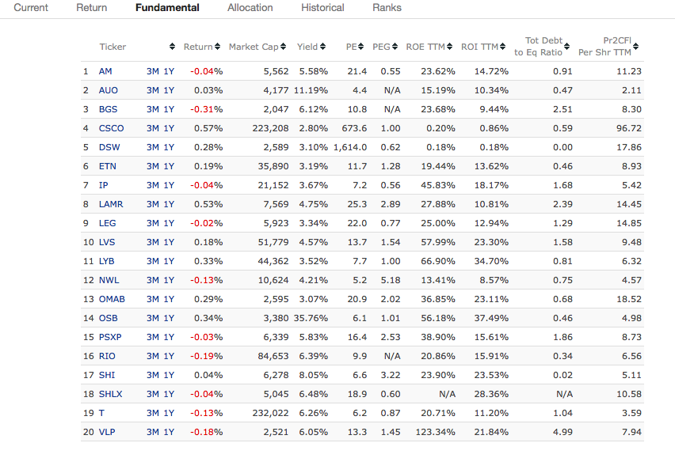This screenshot has height=458, width=675.
Task: Sort by ROE TTM sort arrows
Action: tap(451, 47)
